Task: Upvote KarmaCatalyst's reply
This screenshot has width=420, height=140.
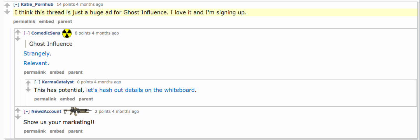Action: coord(28,83)
